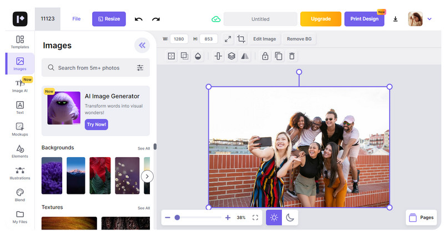Switch to light mode
Image resolution: width=444 pixels, height=235 pixels.
coord(274,218)
